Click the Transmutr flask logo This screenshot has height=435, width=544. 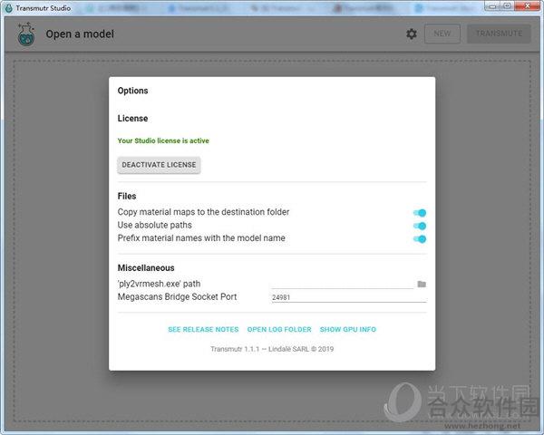26,34
